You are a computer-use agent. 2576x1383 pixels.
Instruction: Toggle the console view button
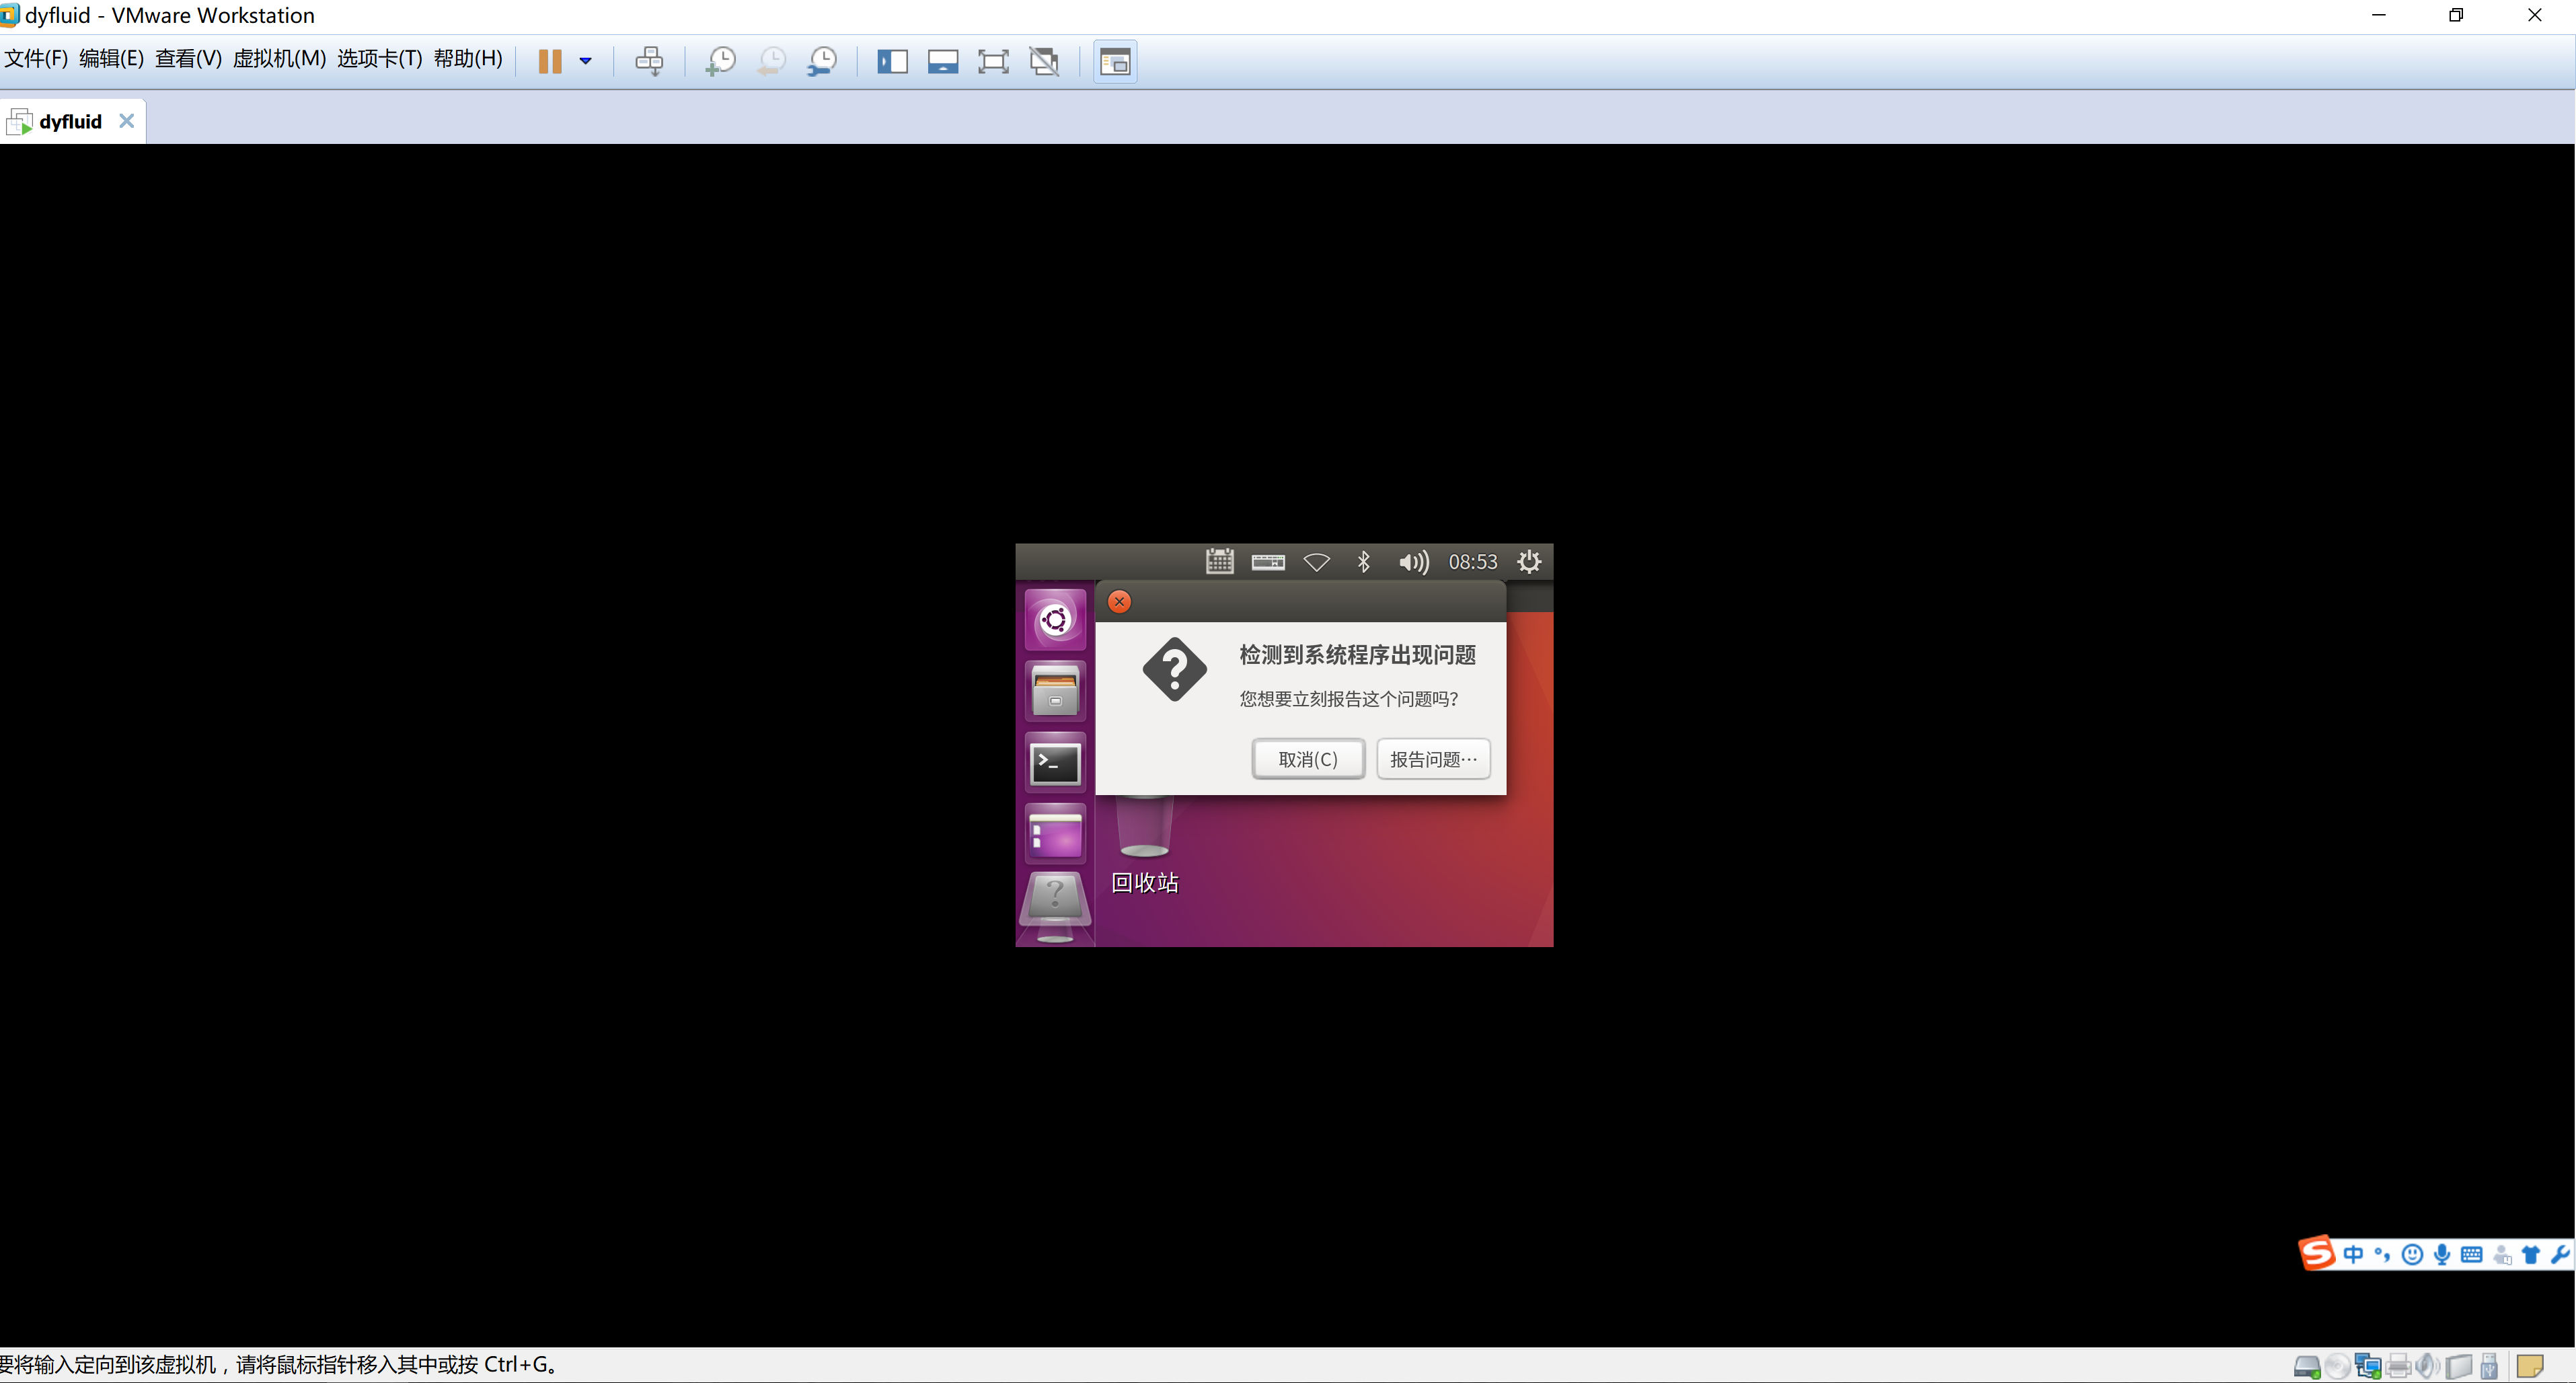click(1115, 61)
